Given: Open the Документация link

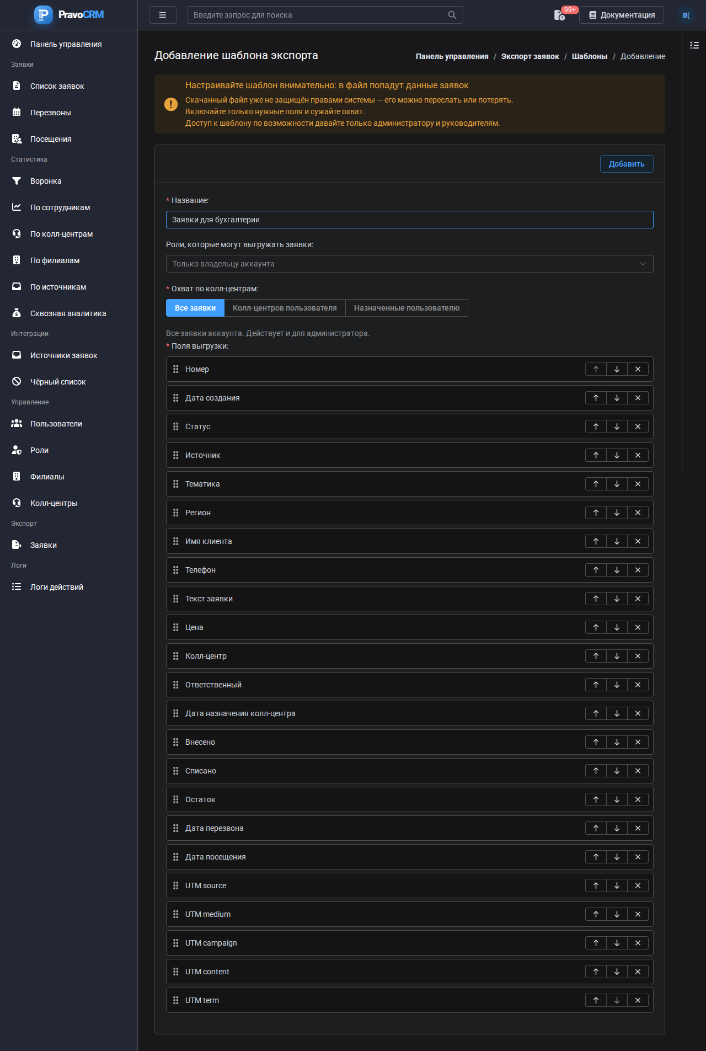Looking at the screenshot, I should 622,15.
